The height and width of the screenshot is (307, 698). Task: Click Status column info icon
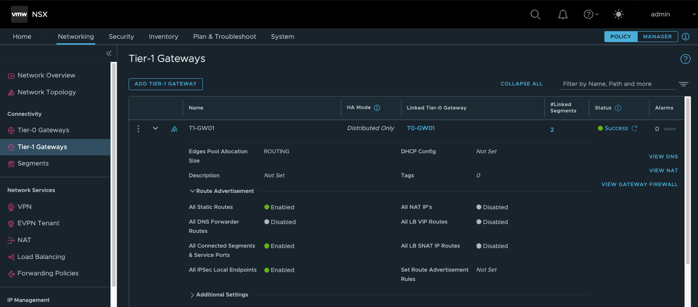(x=618, y=108)
